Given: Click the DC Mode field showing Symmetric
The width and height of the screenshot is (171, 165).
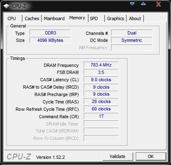Looking at the screenshot, I should [132, 40].
